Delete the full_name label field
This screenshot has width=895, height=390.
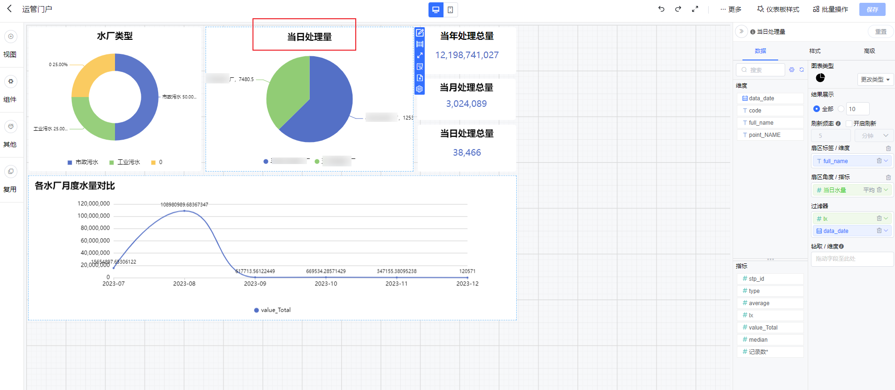coord(879,161)
